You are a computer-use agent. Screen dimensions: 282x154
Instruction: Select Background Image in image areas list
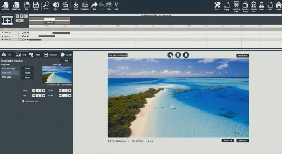coord(10,69)
